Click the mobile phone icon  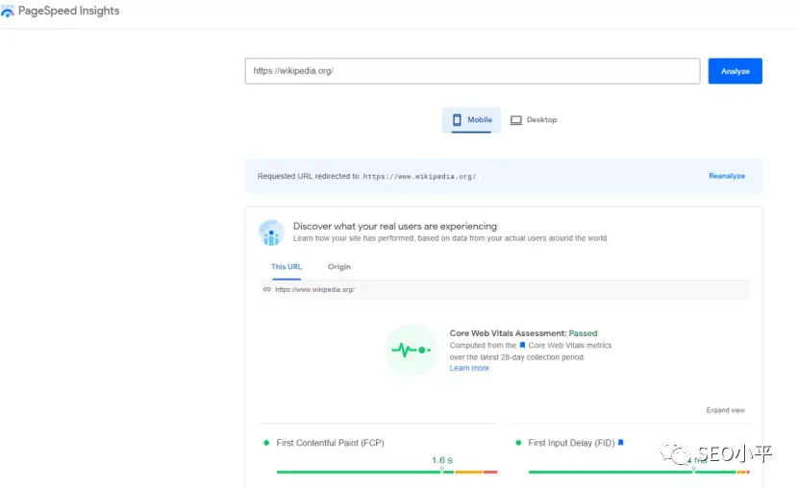[x=457, y=120]
